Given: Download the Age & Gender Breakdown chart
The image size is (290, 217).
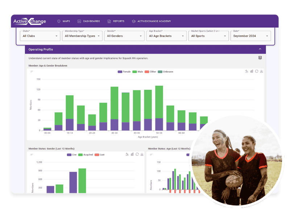Looking at the screenshot, I should pos(262,71).
